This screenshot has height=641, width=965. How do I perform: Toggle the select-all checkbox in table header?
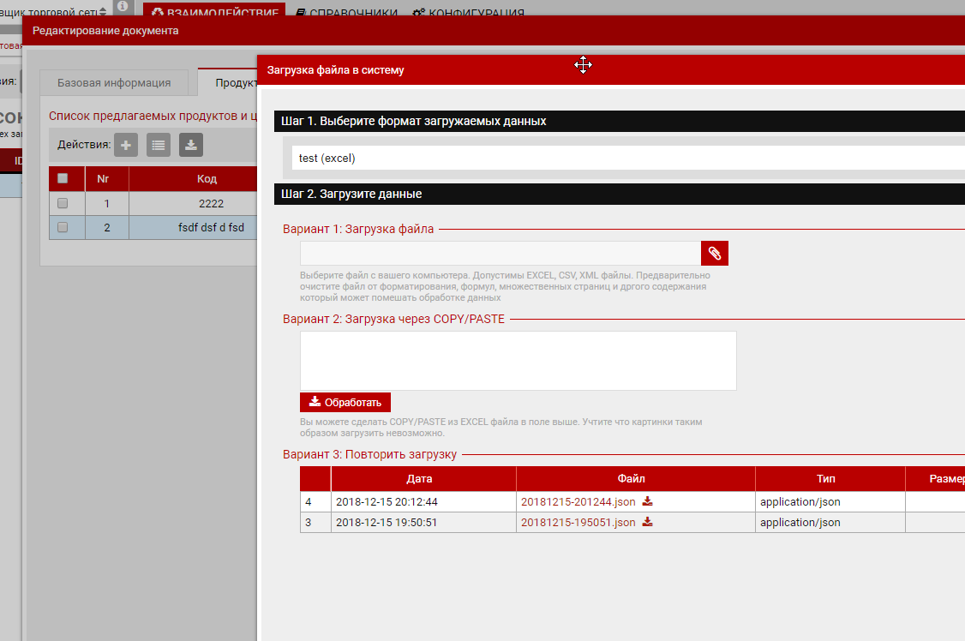(63, 179)
